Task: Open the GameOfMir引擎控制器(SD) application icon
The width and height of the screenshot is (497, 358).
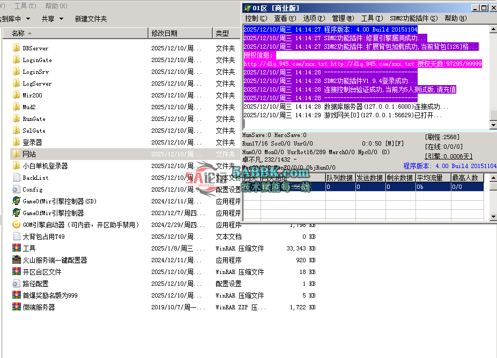Action: click(x=17, y=201)
